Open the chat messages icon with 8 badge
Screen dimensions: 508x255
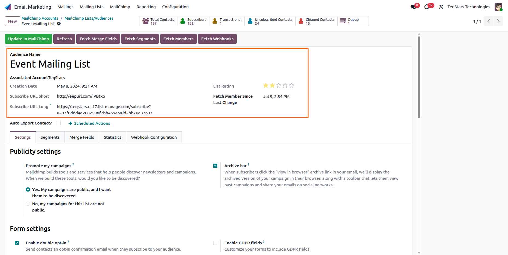tap(413, 7)
